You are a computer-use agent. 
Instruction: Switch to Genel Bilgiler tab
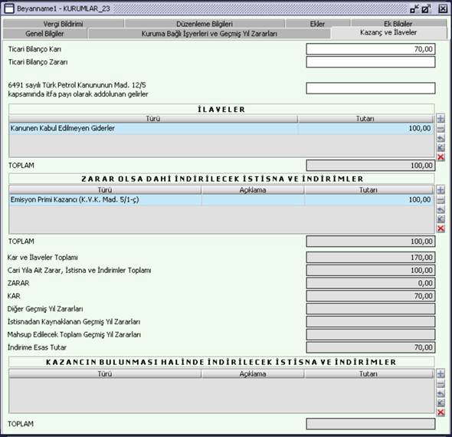click(44, 34)
